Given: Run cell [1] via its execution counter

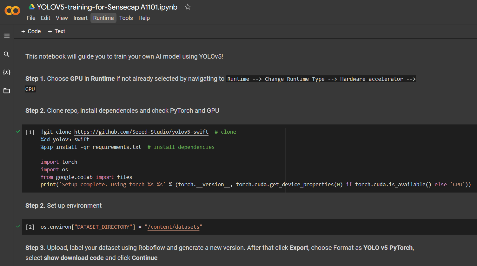Looking at the screenshot, I should click(30, 132).
